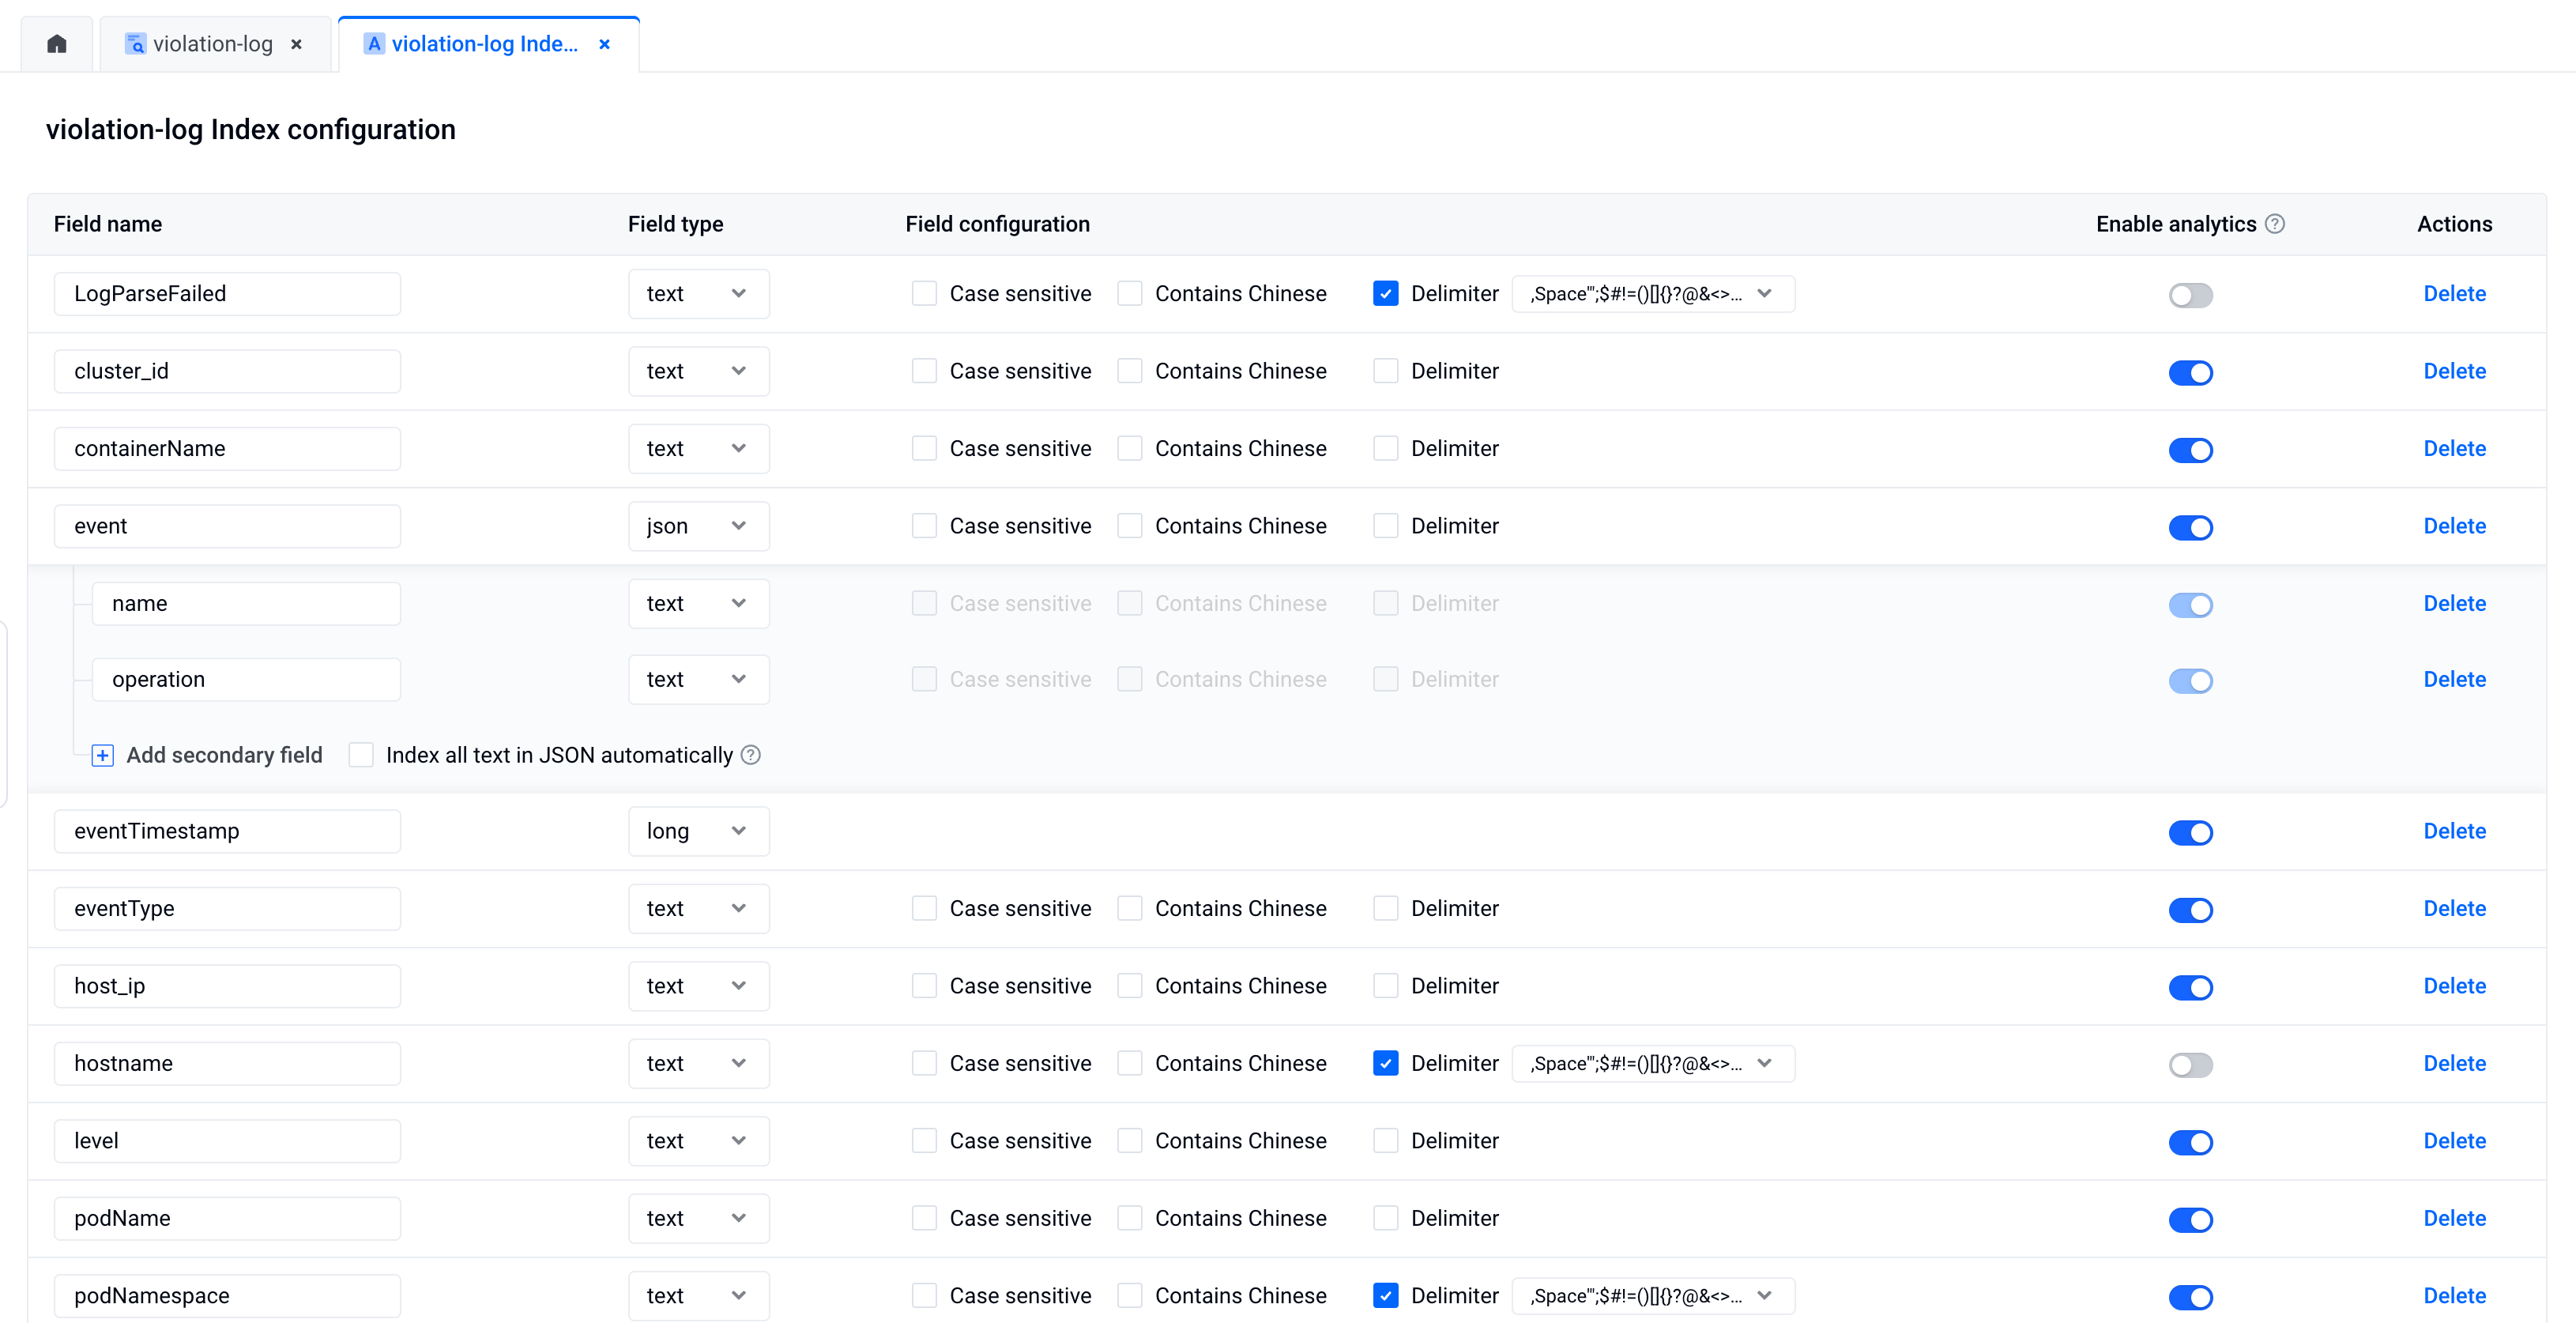
Task: Delete the operation secondary field
Action: [x=2454, y=679]
